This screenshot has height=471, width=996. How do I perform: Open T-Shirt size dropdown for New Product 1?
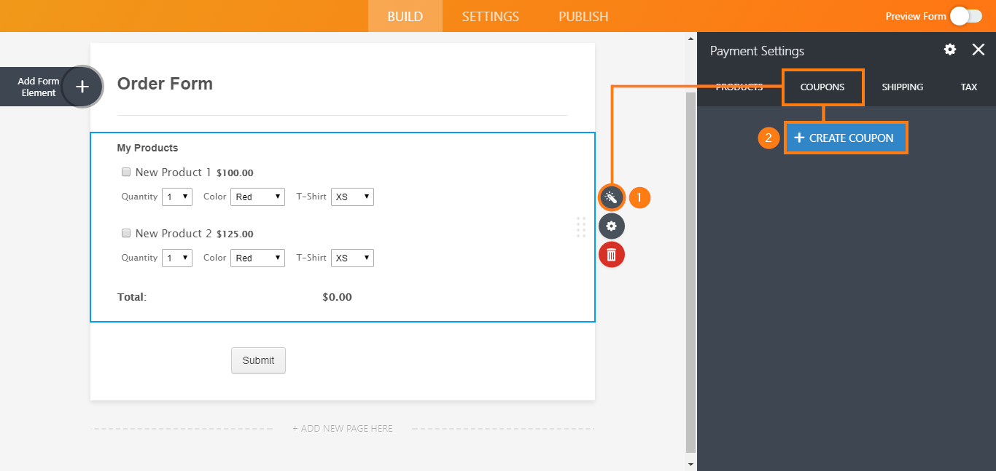pyautogui.click(x=352, y=197)
